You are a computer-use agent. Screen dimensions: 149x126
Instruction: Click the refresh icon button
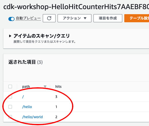pos(49,18)
